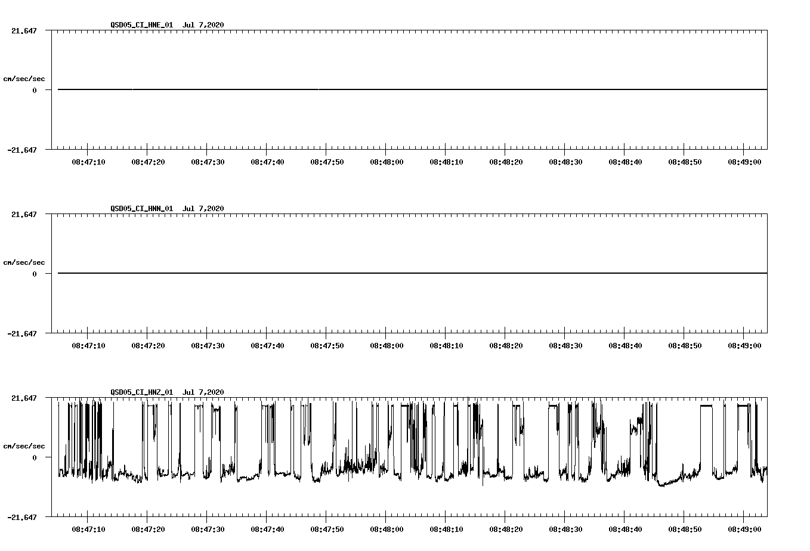Click 08:47:10 time label on HNE chart
The width and height of the screenshot is (810, 551).
point(88,162)
